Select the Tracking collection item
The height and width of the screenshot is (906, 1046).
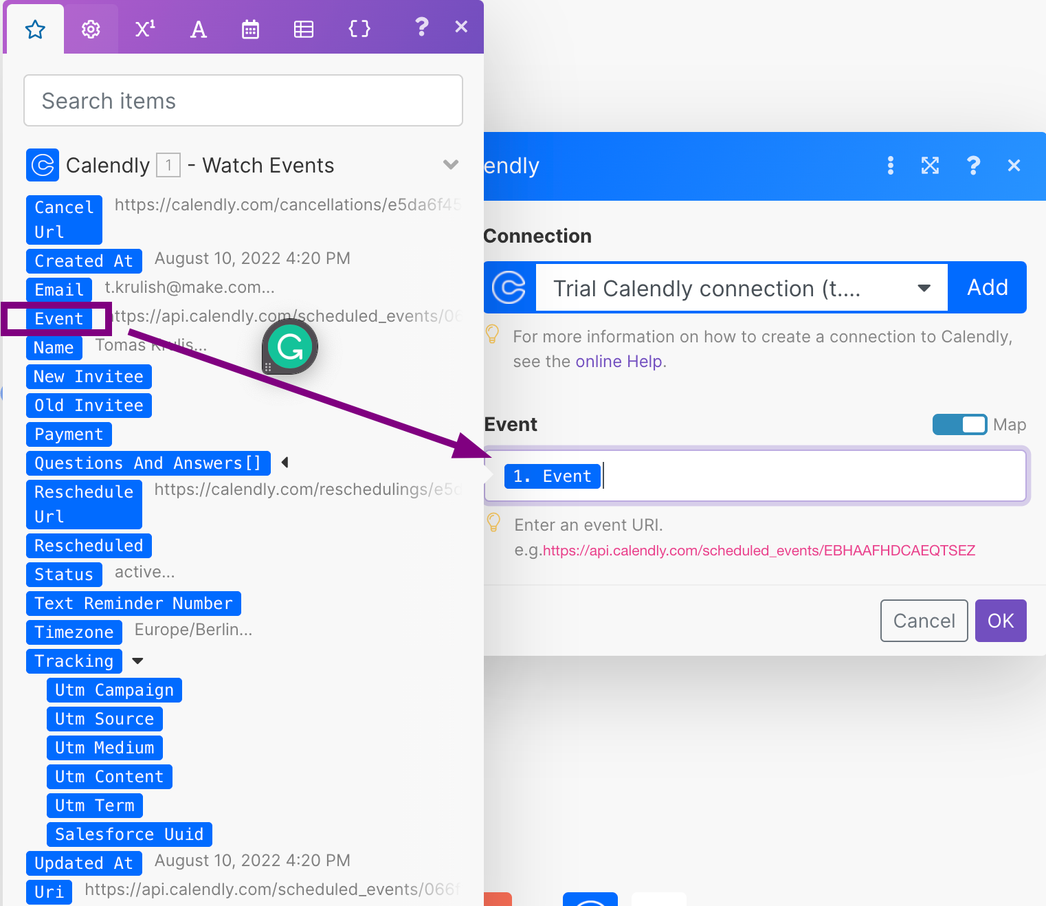click(74, 661)
